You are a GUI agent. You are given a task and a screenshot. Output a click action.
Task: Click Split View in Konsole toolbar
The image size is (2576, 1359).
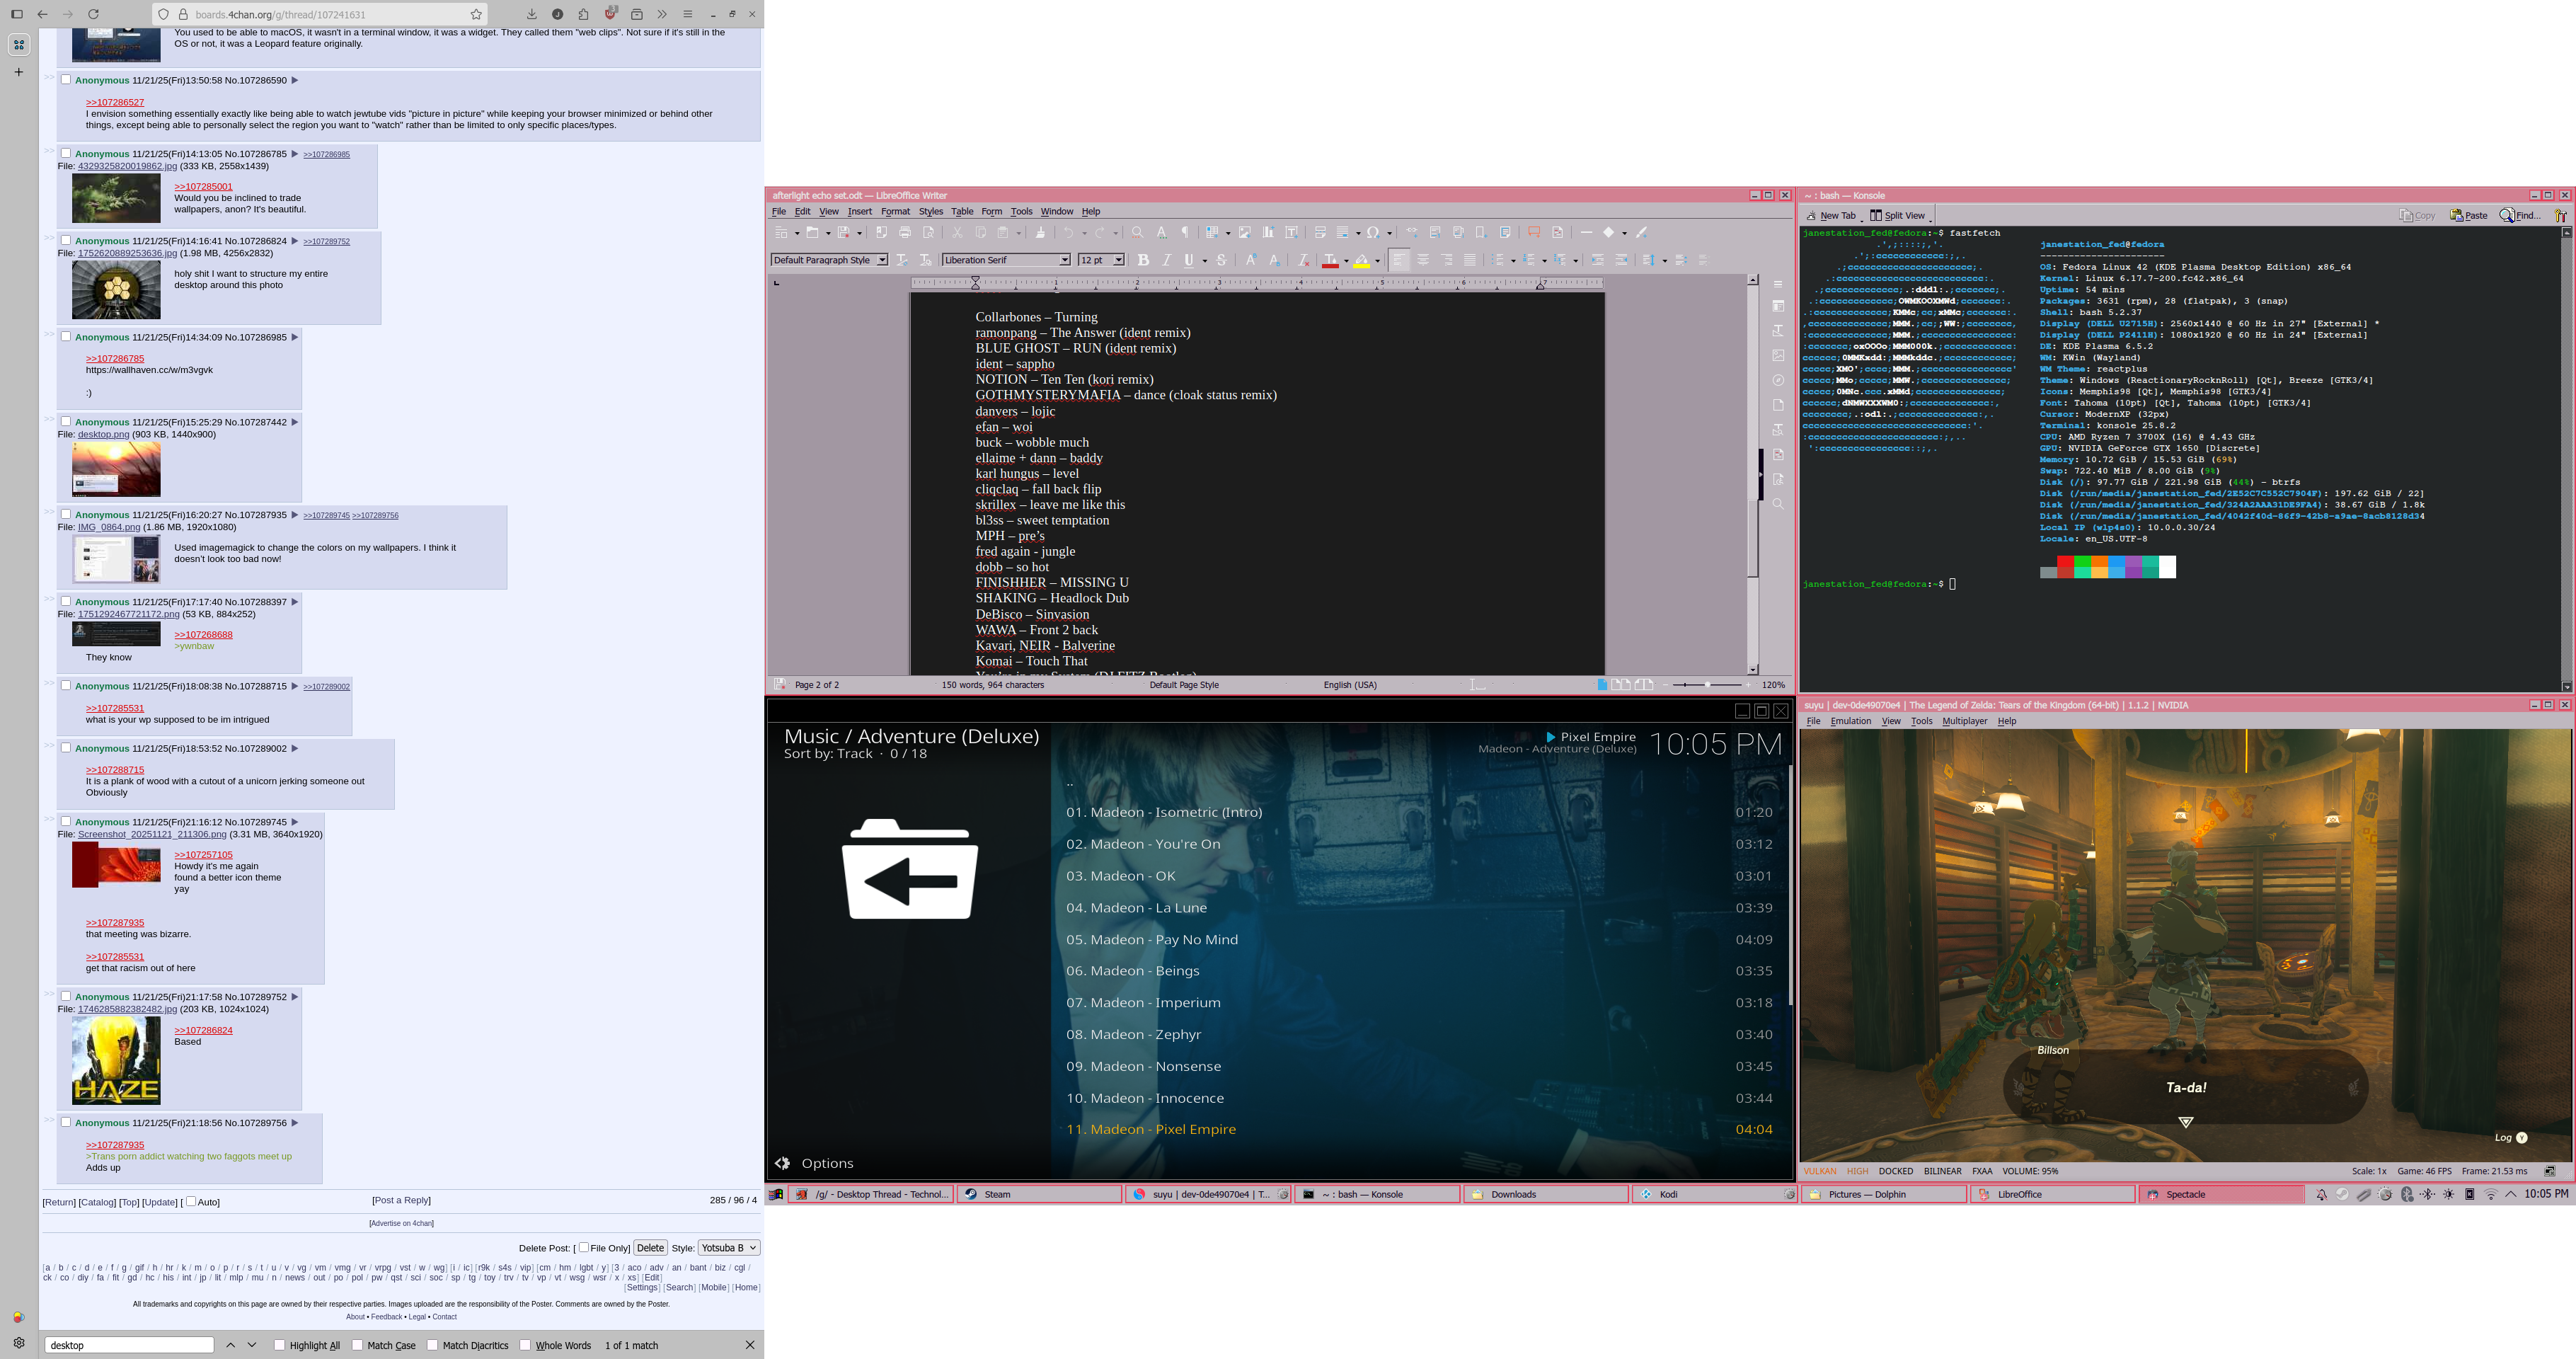coord(1898,215)
